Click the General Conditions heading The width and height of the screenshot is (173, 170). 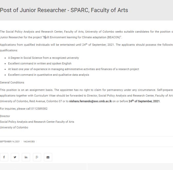tap(12, 82)
